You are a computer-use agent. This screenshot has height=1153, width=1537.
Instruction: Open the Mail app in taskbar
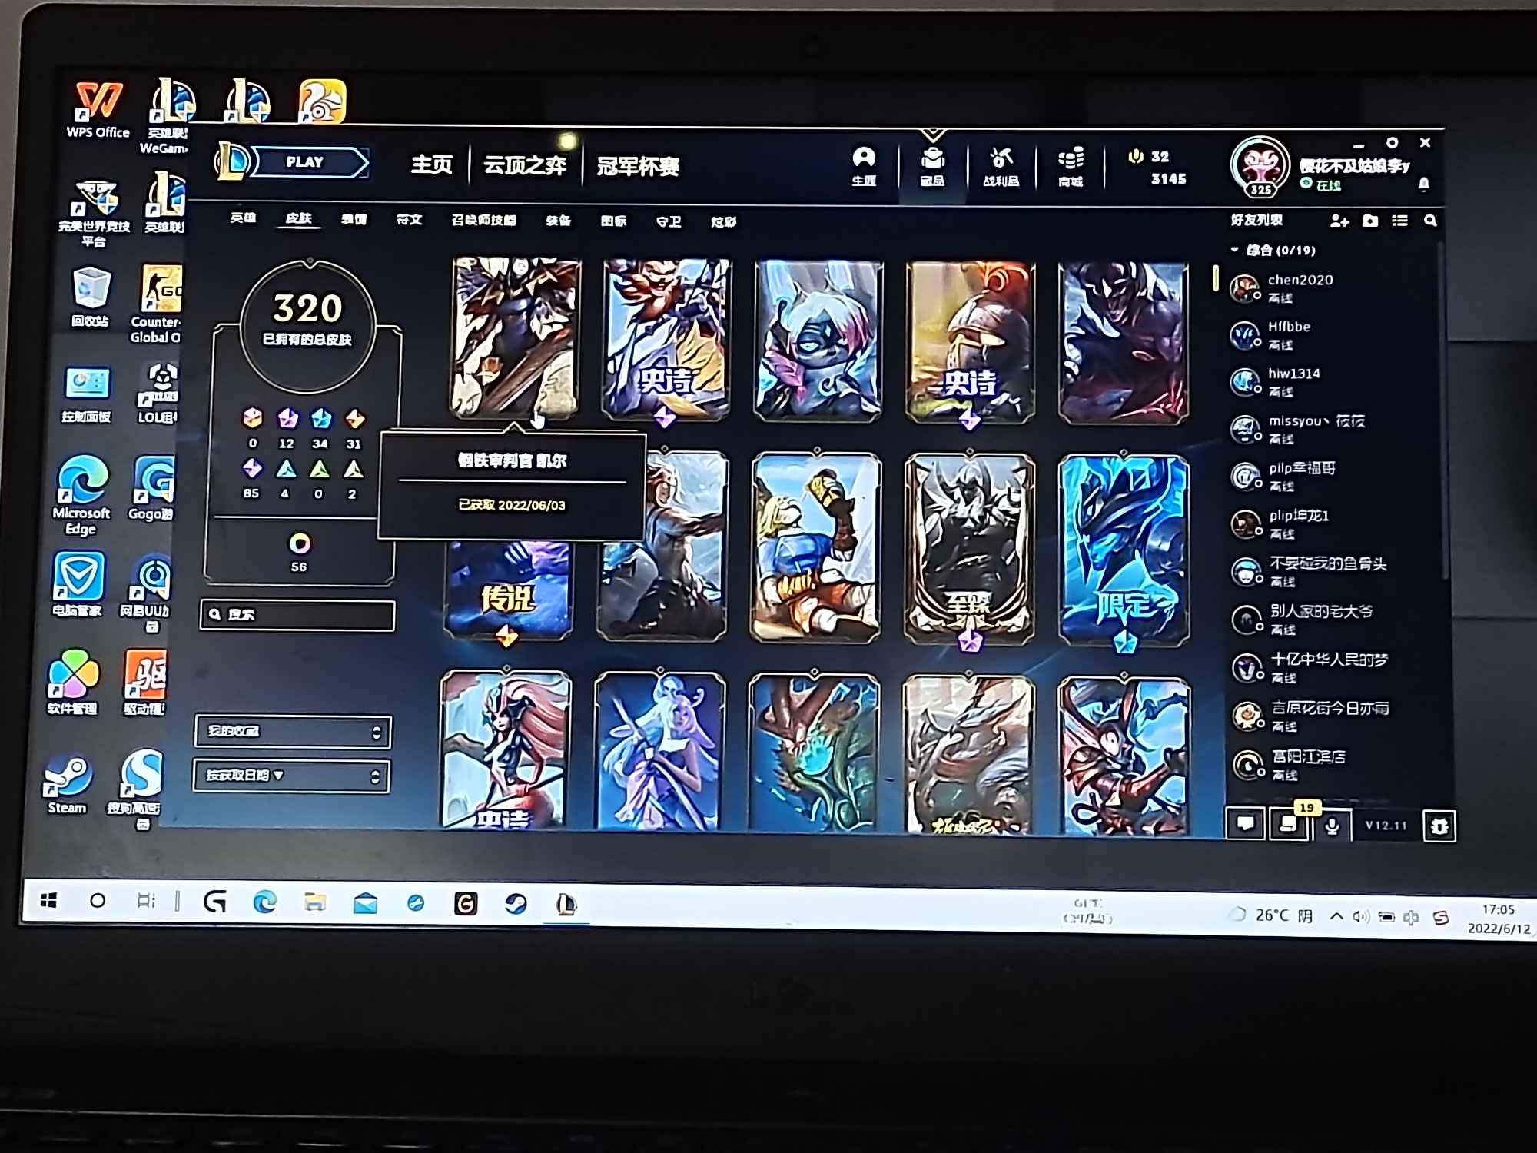pyautogui.click(x=365, y=902)
